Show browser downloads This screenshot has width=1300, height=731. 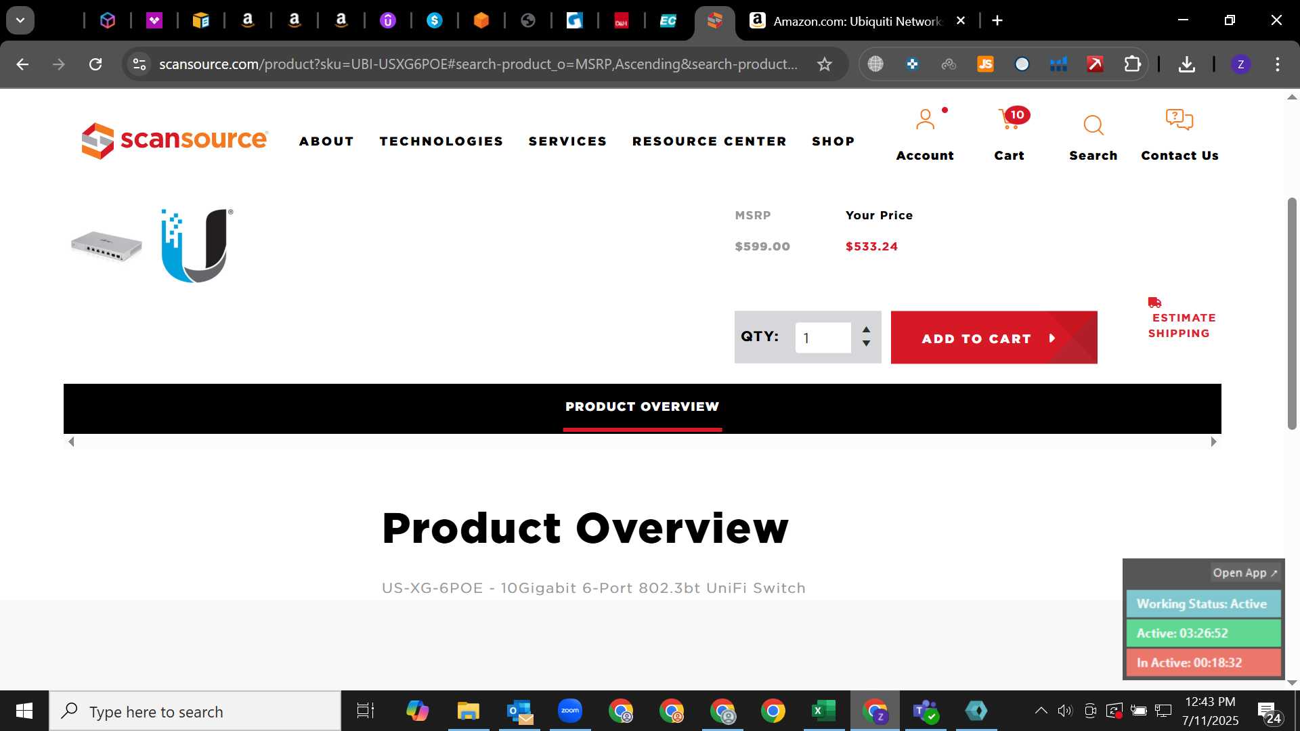point(1186,64)
